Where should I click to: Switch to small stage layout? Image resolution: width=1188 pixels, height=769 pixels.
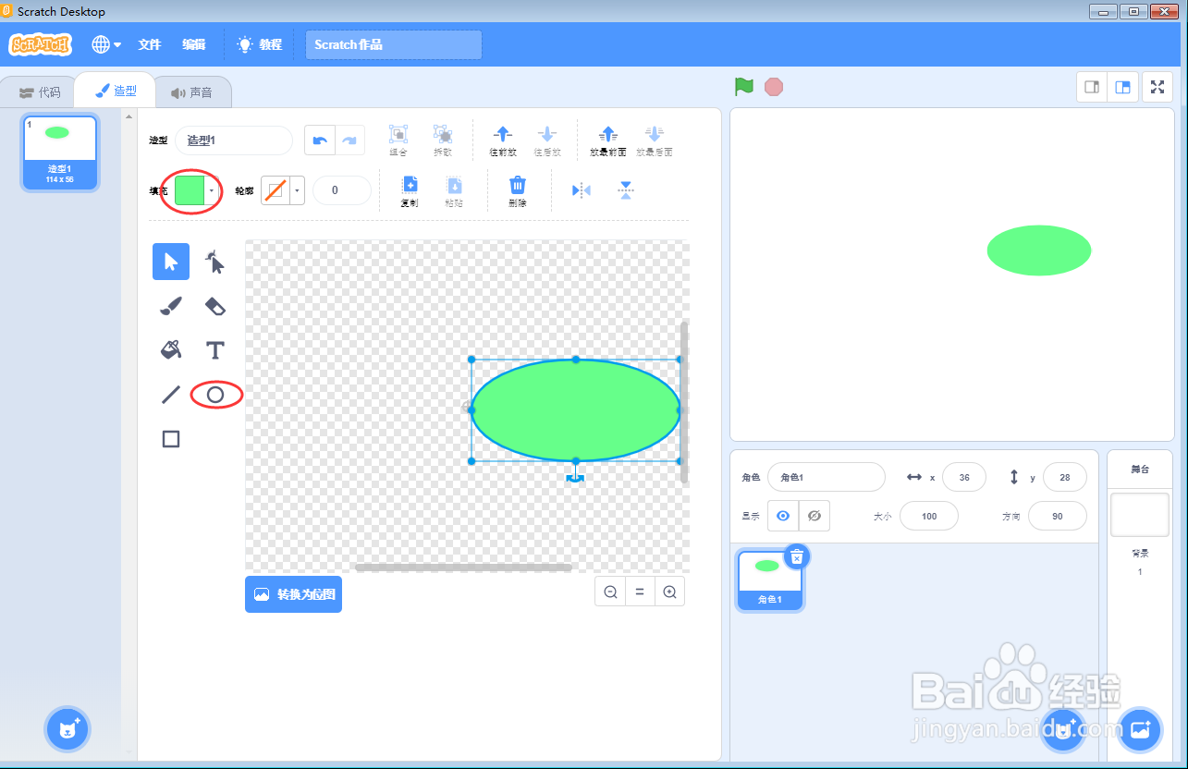click(x=1092, y=87)
